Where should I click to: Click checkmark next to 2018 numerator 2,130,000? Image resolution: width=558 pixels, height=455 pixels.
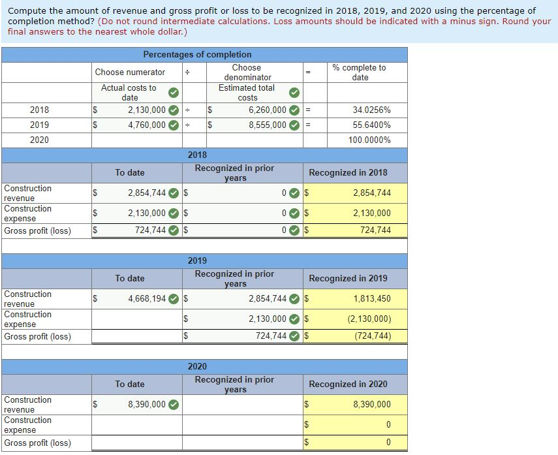[174, 110]
